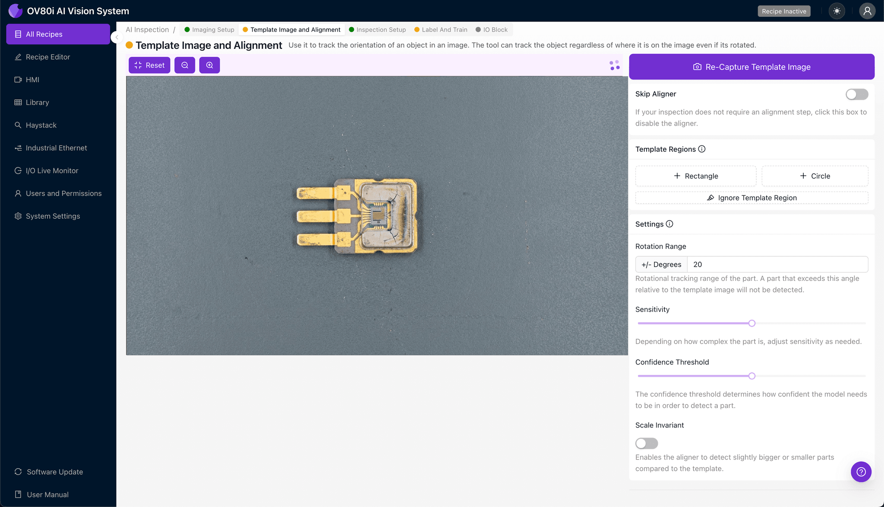Click the Recipe Inactive status badge

pyautogui.click(x=784, y=11)
